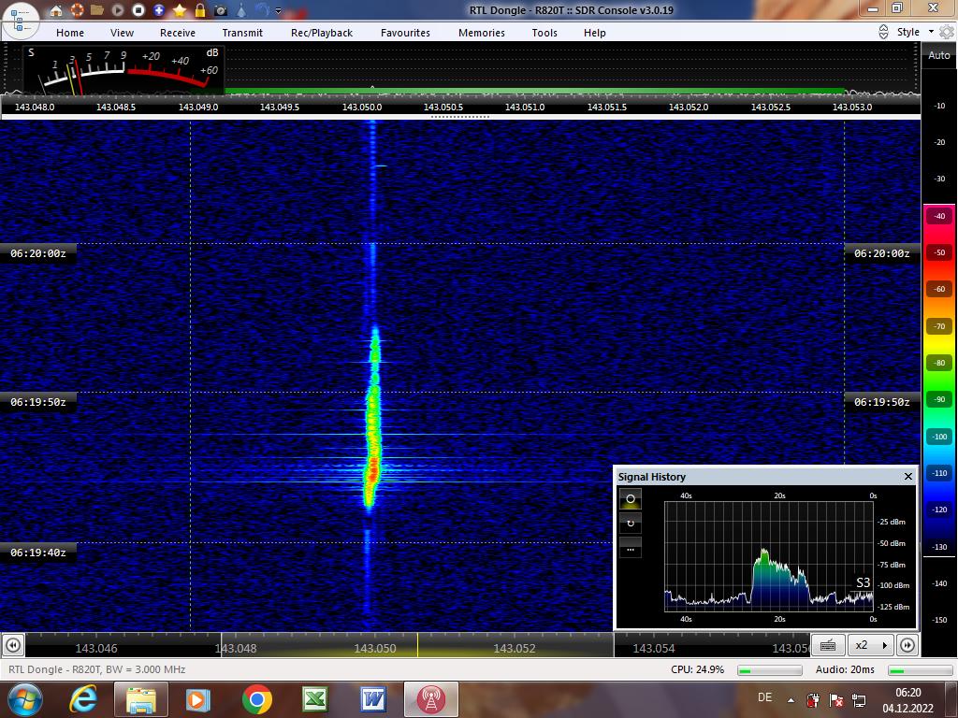The height and width of the screenshot is (718, 958).
Task: Open Word from the taskbar
Action: coord(372,699)
